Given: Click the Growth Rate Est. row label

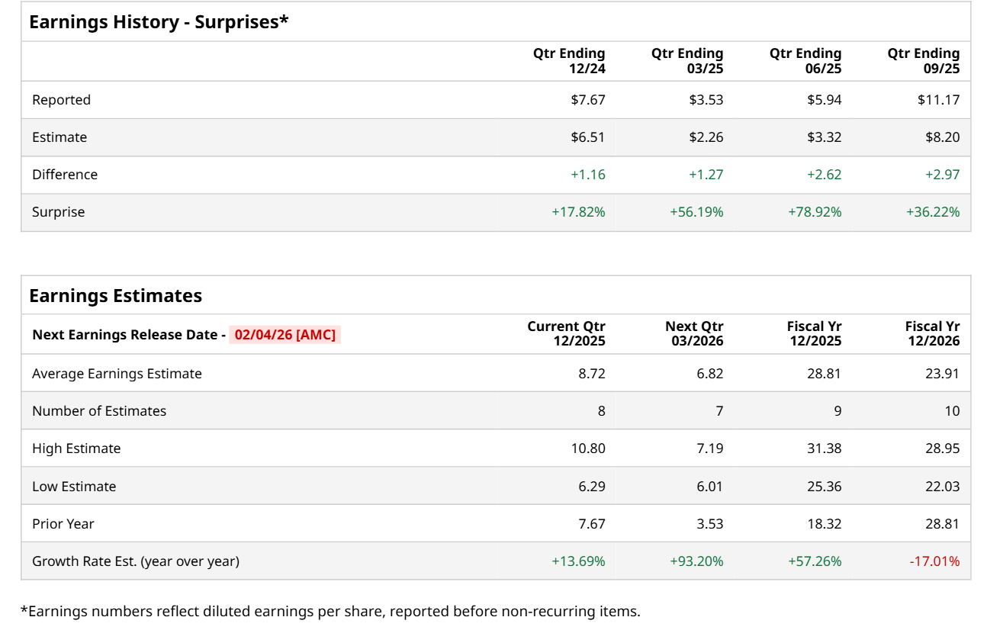Looking at the screenshot, I should click(136, 561).
